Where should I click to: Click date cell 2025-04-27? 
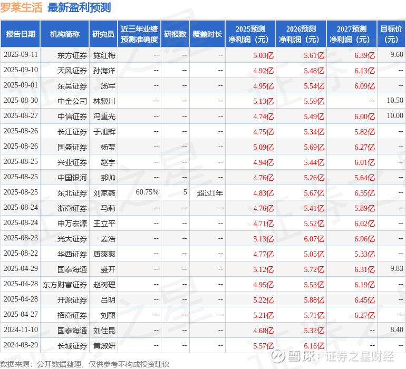pyautogui.click(x=21, y=314)
